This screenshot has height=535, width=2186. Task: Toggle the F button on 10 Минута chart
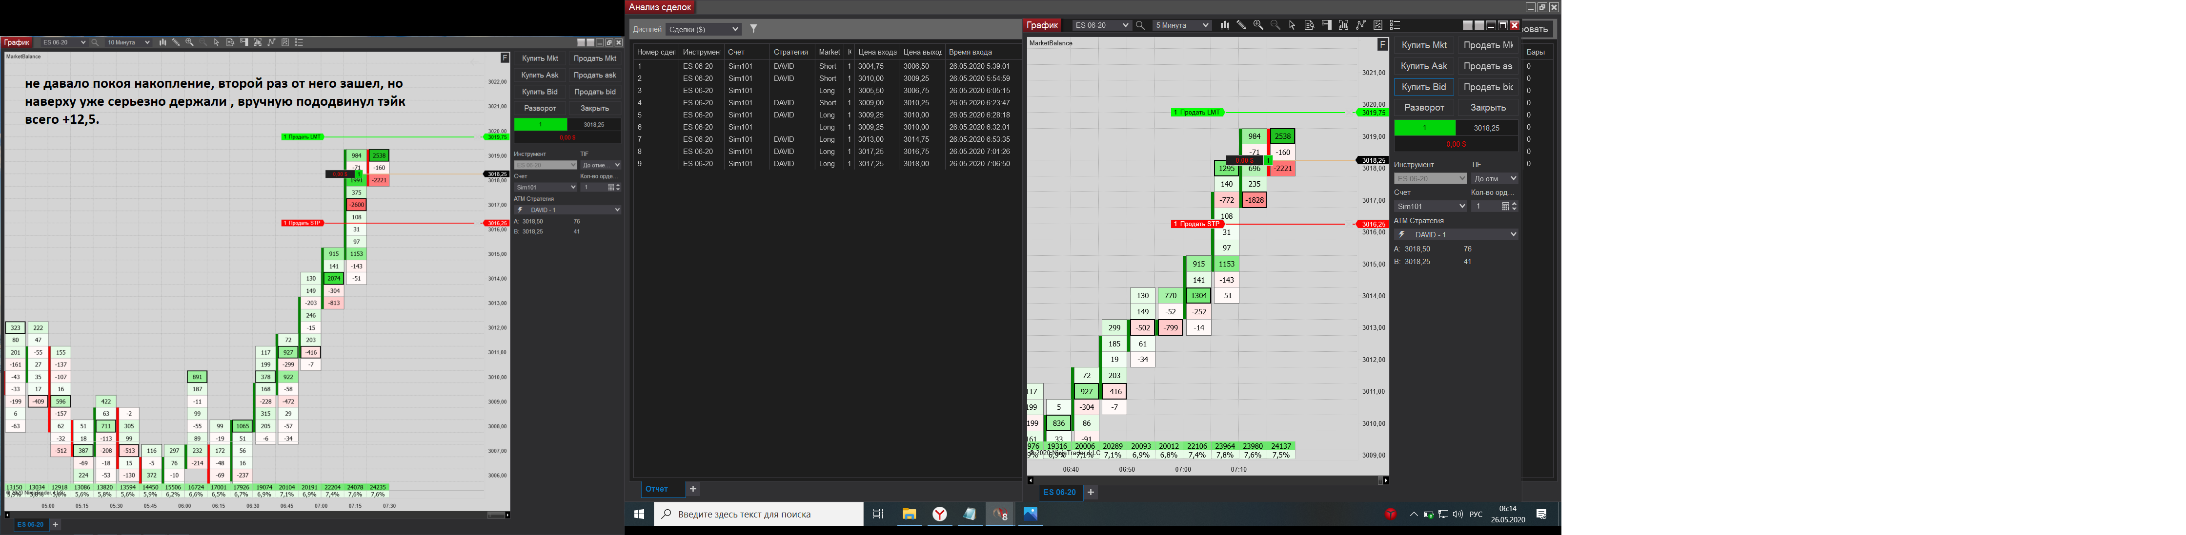point(504,57)
